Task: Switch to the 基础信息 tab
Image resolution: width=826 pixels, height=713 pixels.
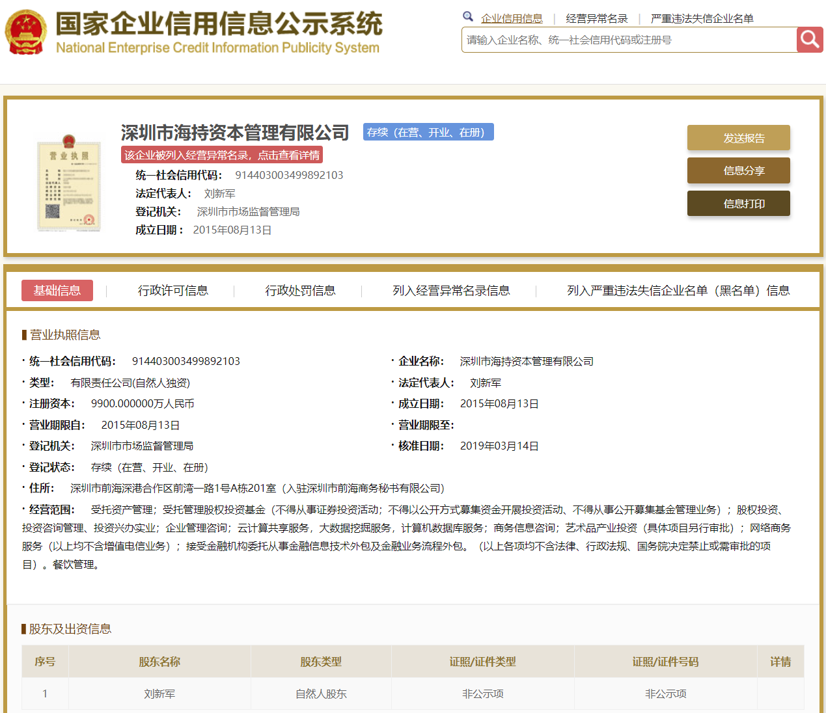Action: tap(57, 290)
